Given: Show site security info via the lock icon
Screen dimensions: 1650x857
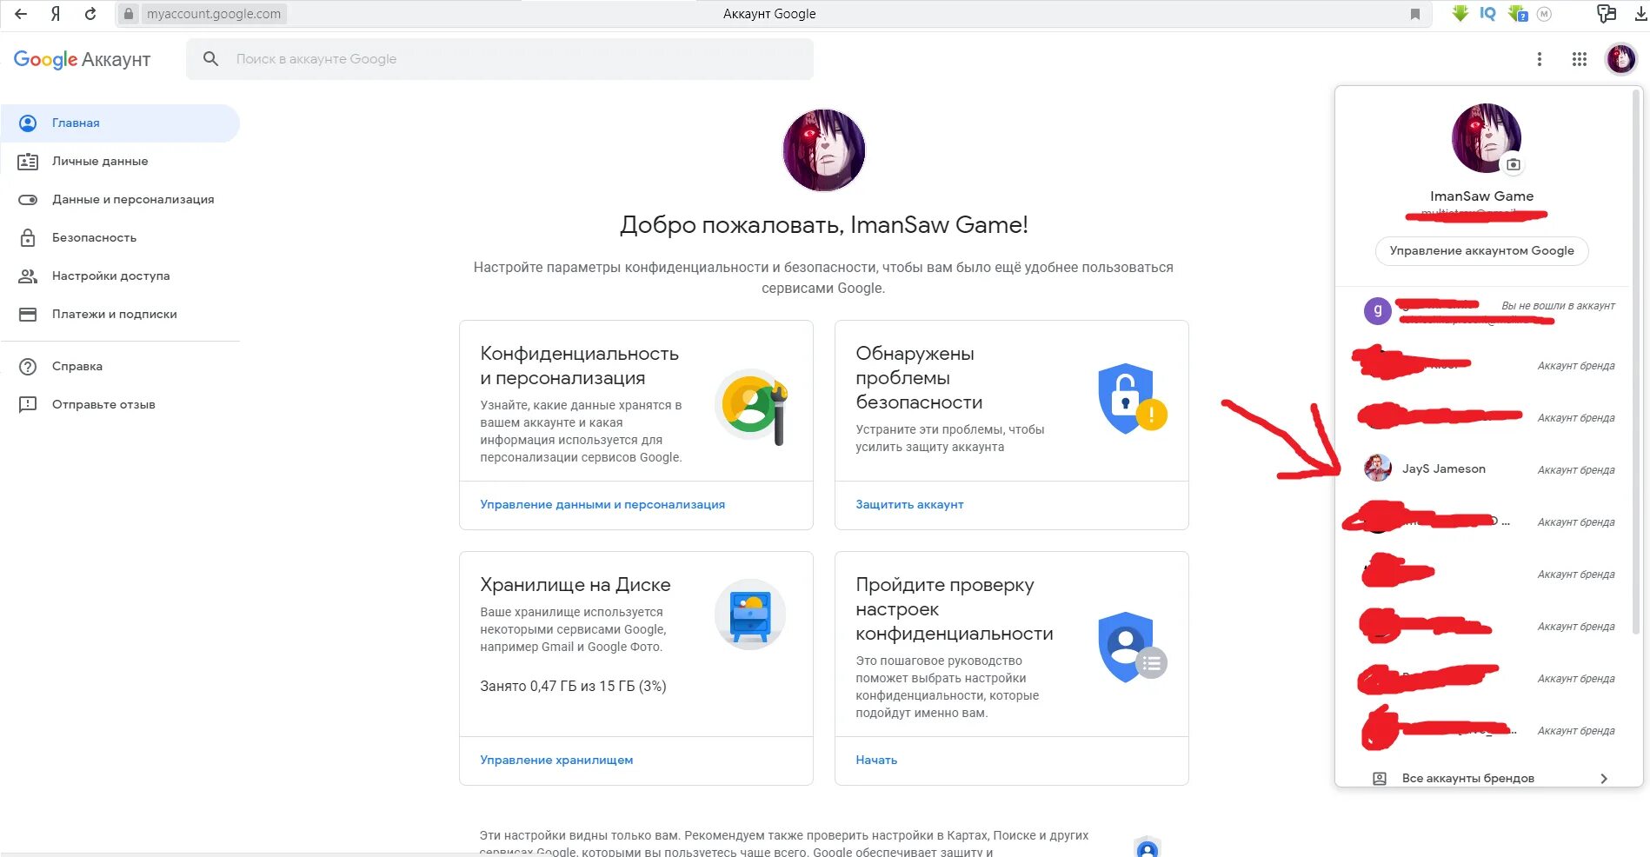Looking at the screenshot, I should pyautogui.click(x=129, y=14).
